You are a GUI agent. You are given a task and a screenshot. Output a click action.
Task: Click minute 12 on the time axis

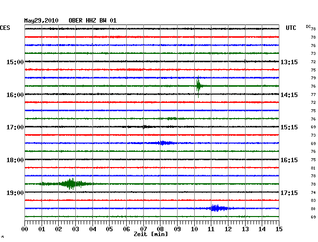tap(228, 229)
